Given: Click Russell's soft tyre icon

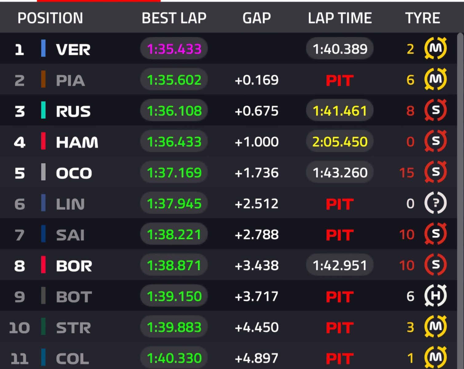Looking at the screenshot, I should (x=435, y=110).
